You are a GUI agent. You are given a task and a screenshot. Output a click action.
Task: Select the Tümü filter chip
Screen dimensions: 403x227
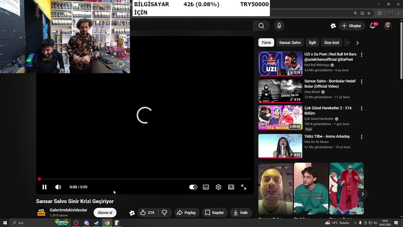[x=266, y=43]
